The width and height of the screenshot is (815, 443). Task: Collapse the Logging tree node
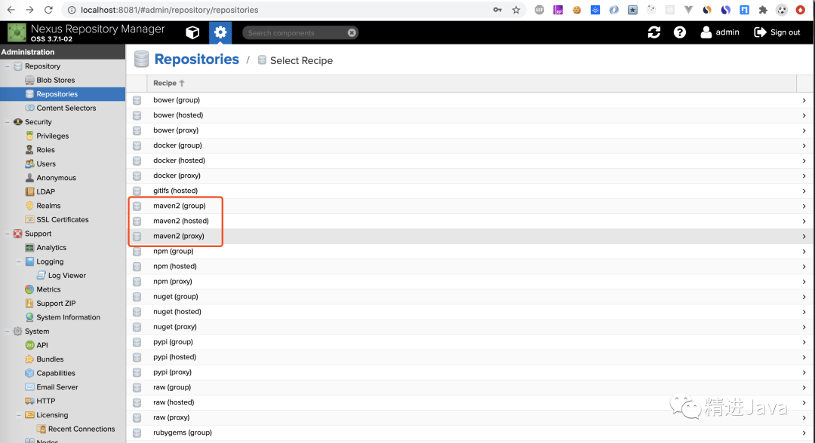pos(19,261)
